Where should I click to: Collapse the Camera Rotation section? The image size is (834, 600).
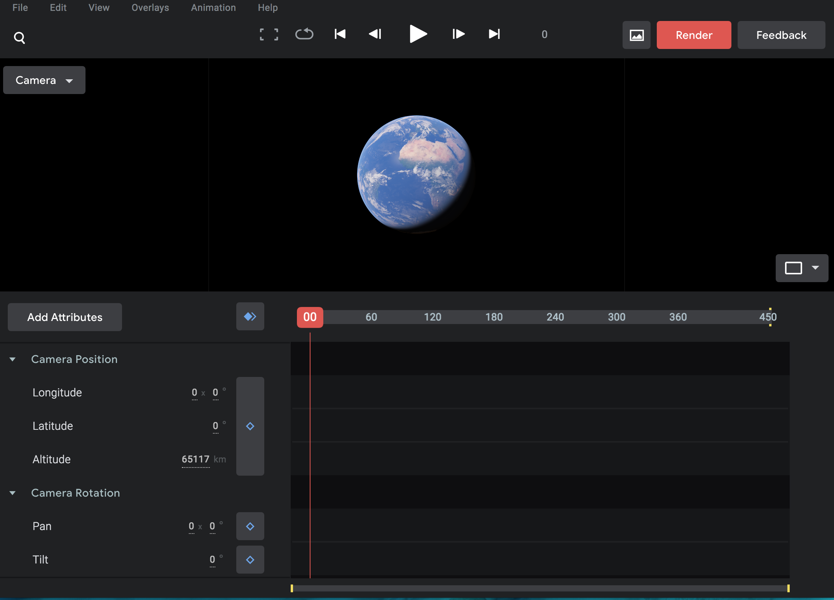[x=12, y=493]
